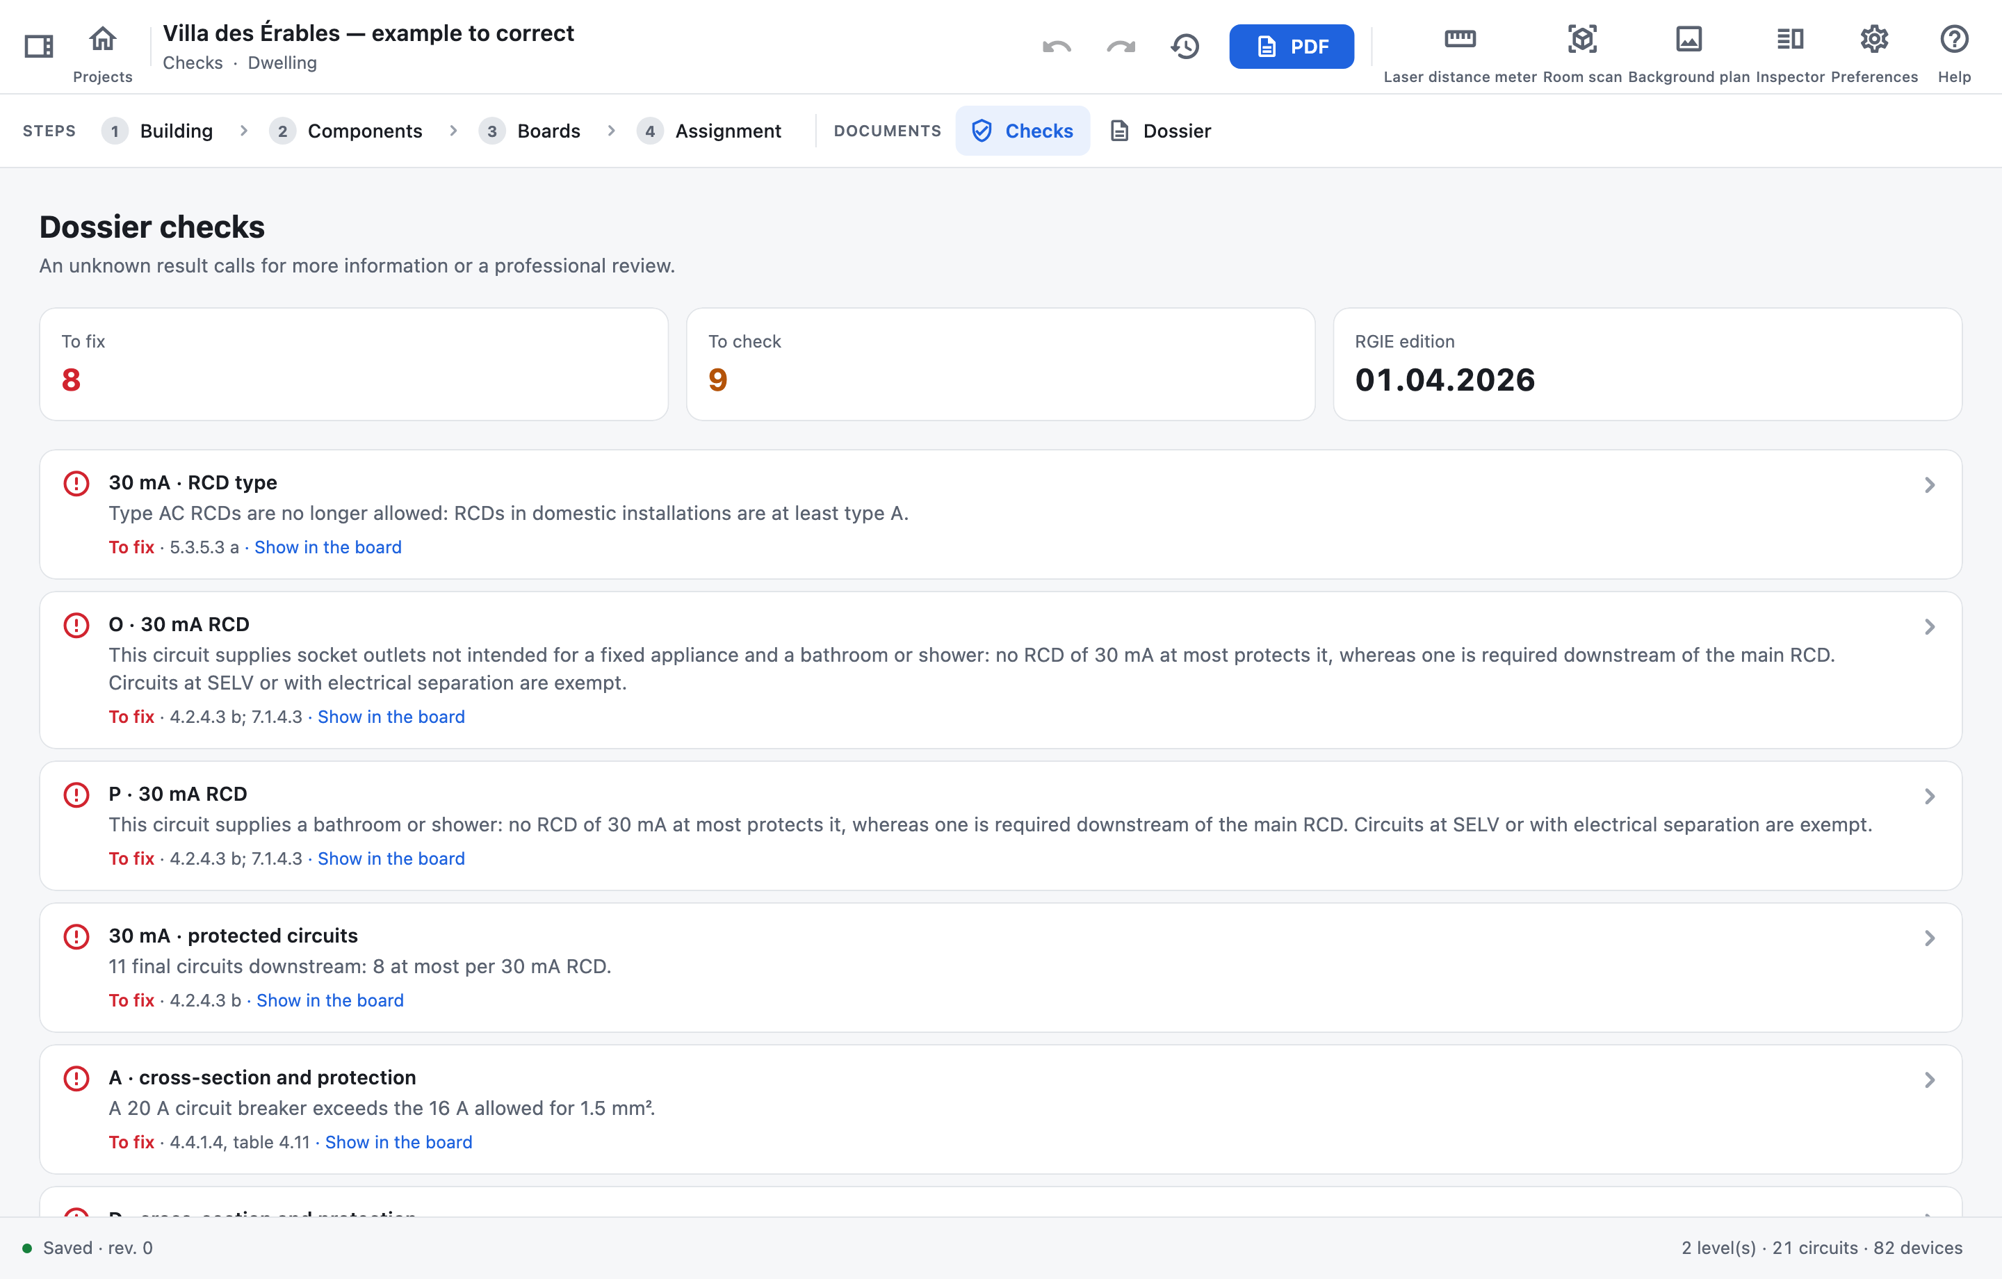The width and height of the screenshot is (2002, 1279).
Task: Go to Projects home
Action: click(x=102, y=54)
